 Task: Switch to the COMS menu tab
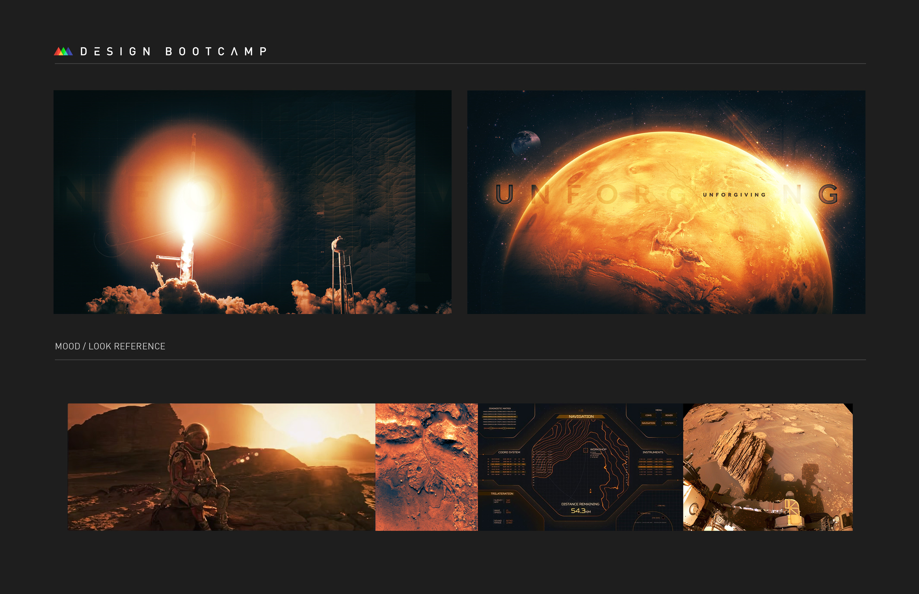[649, 416]
